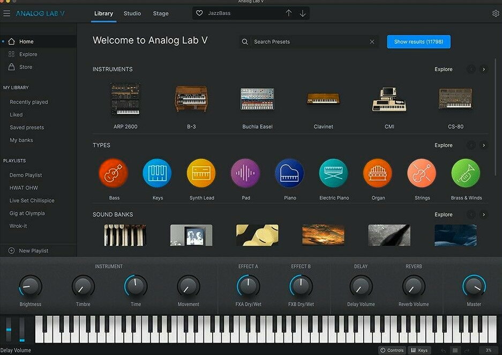502x355 pixels.
Task: Choose the Brass & Winds type icon
Action: 466,173
